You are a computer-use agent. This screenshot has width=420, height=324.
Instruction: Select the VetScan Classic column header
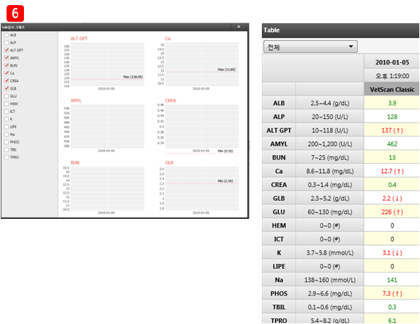(392, 89)
